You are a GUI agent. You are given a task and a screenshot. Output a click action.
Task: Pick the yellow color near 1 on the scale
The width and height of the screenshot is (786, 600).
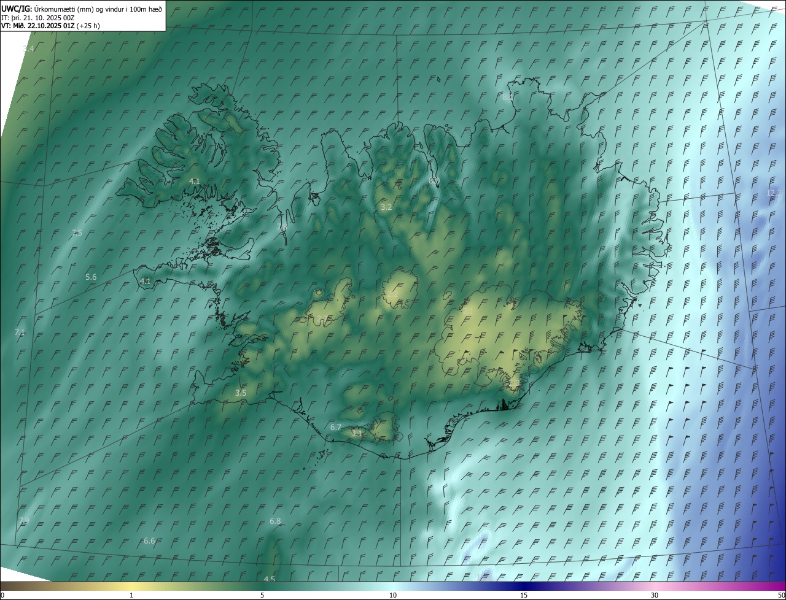coord(131,587)
